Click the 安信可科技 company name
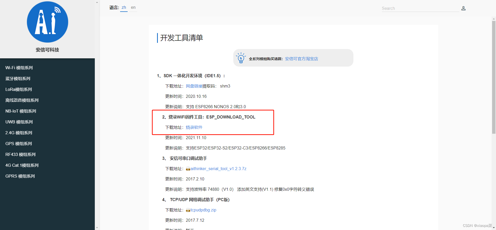This screenshot has height=230, width=496. (x=47, y=50)
